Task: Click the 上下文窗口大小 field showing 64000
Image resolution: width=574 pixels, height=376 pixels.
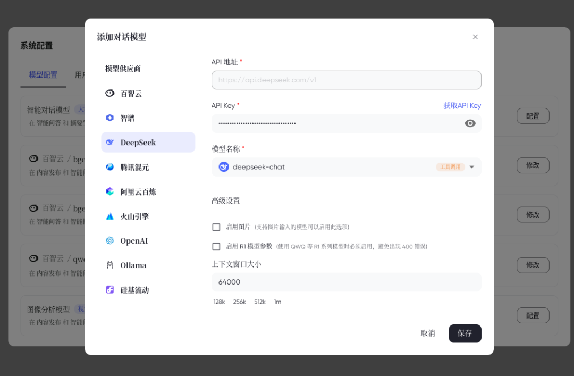Action: (x=347, y=282)
